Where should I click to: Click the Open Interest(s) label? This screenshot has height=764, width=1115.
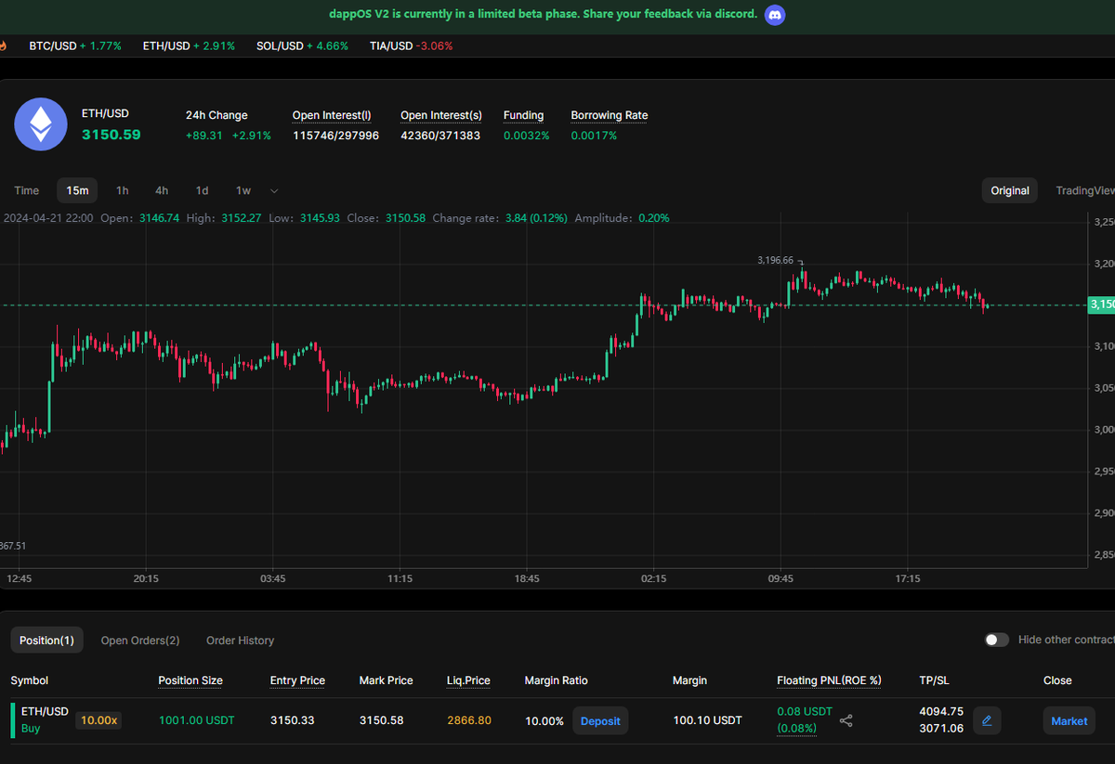pyautogui.click(x=441, y=115)
